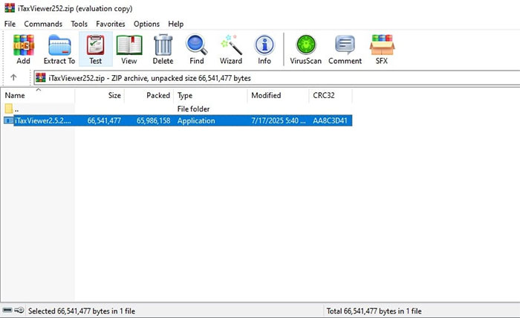520x318 pixels.
Task: Start VirusScan on the archive
Action: click(x=305, y=49)
